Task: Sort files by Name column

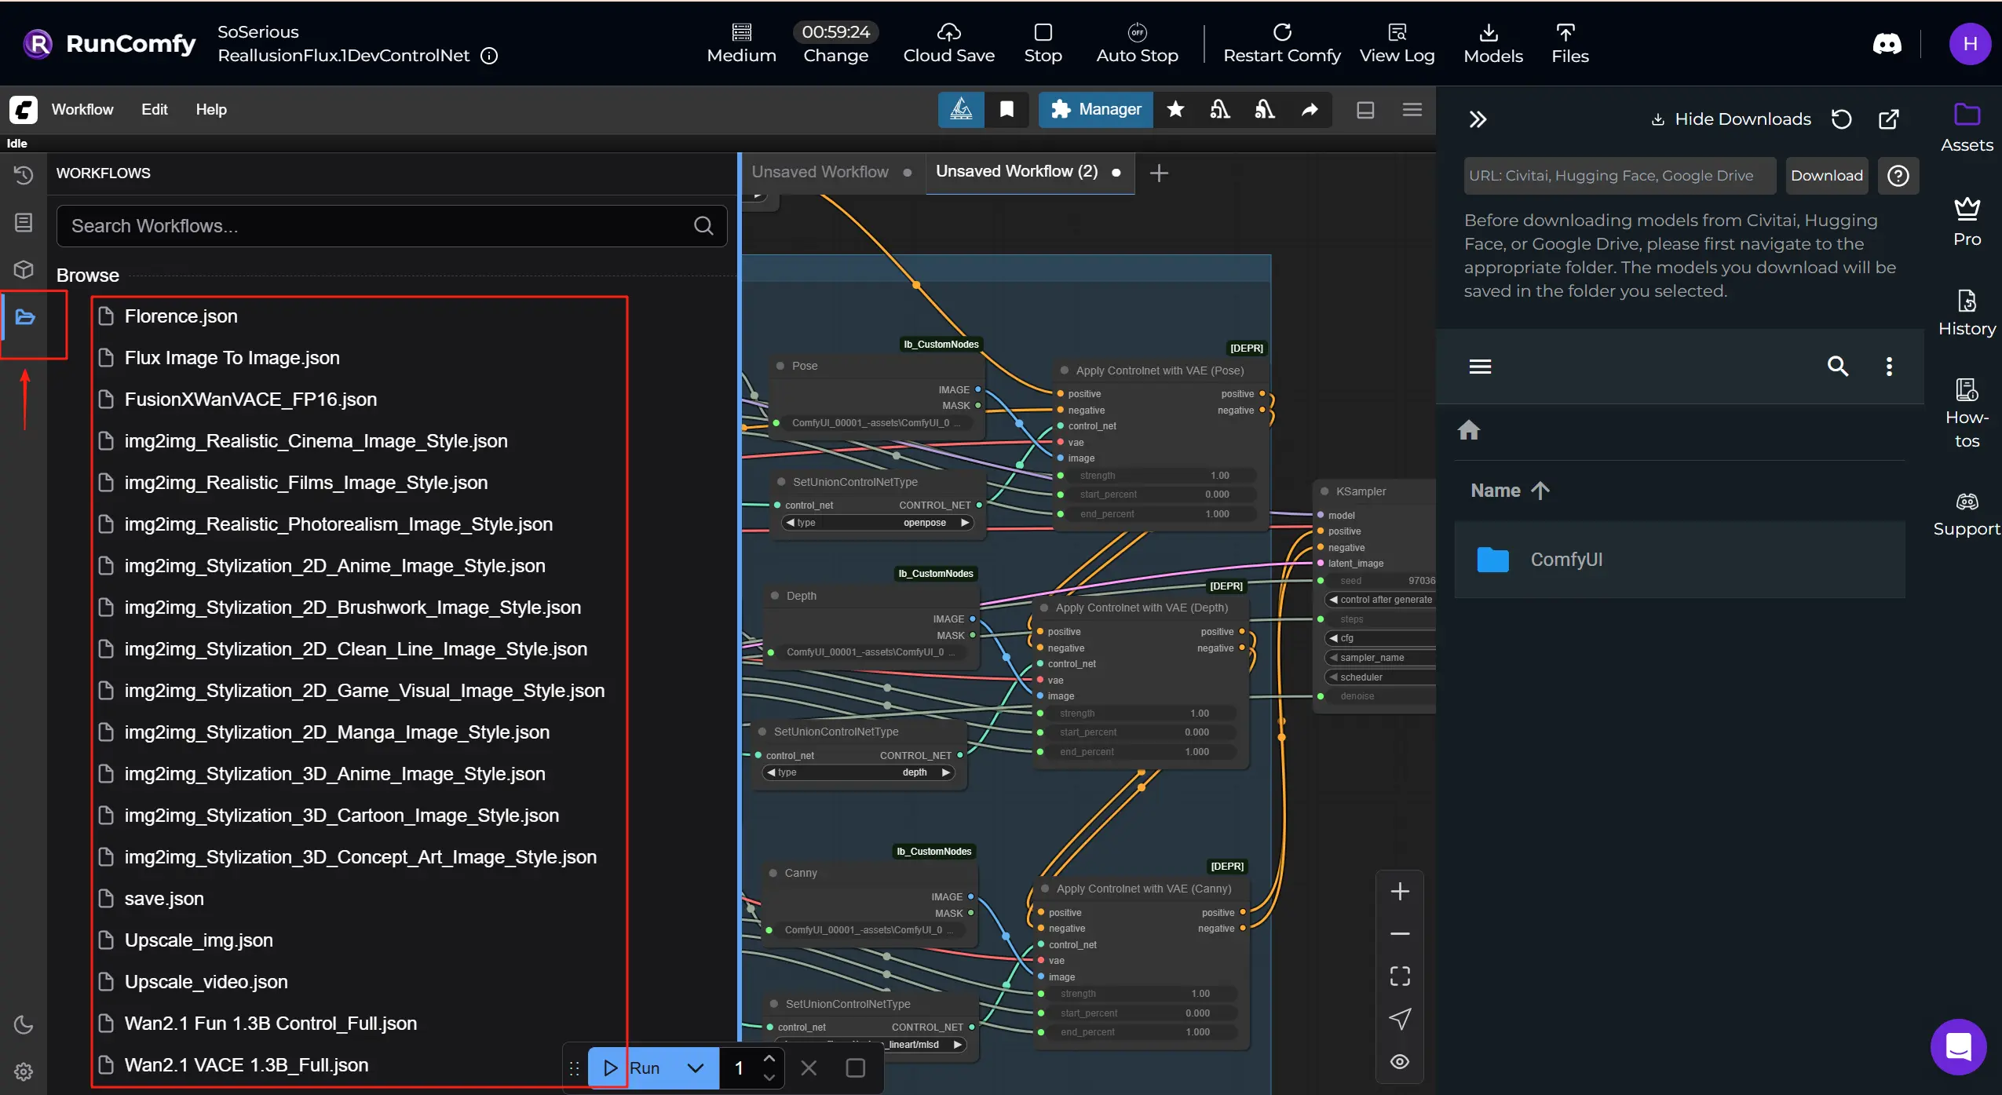Action: tap(1509, 491)
